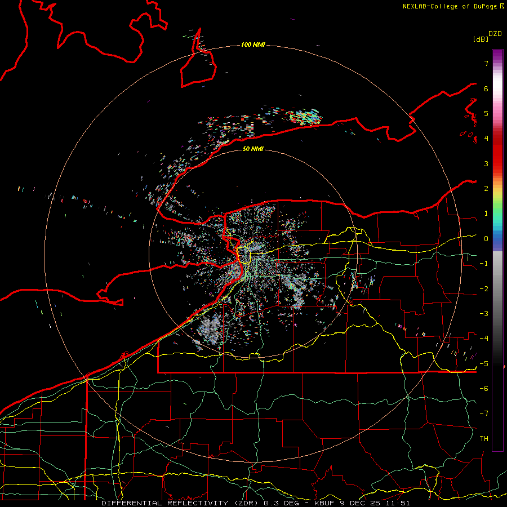Screen dimensions: 507x507
Task: Click the -2 value on color scale
Action: [484, 289]
